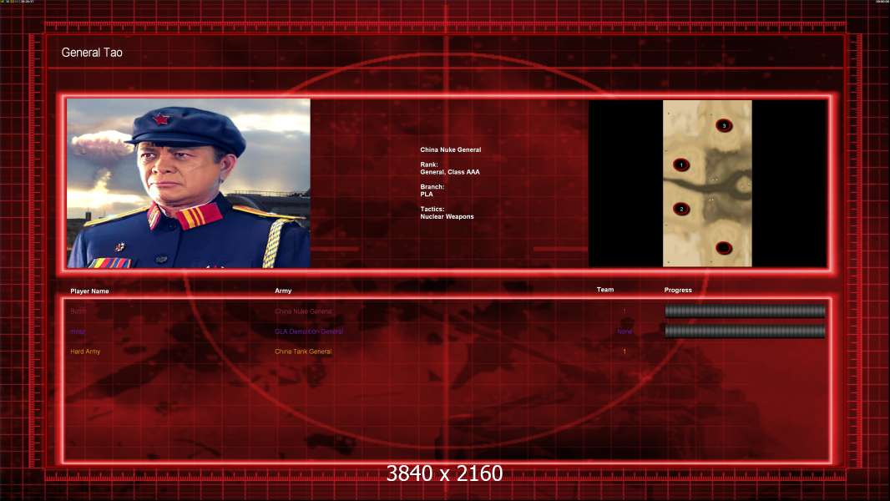This screenshot has height=501, width=890.
Task: Click the team value in Hard Army row
Action: click(x=625, y=352)
